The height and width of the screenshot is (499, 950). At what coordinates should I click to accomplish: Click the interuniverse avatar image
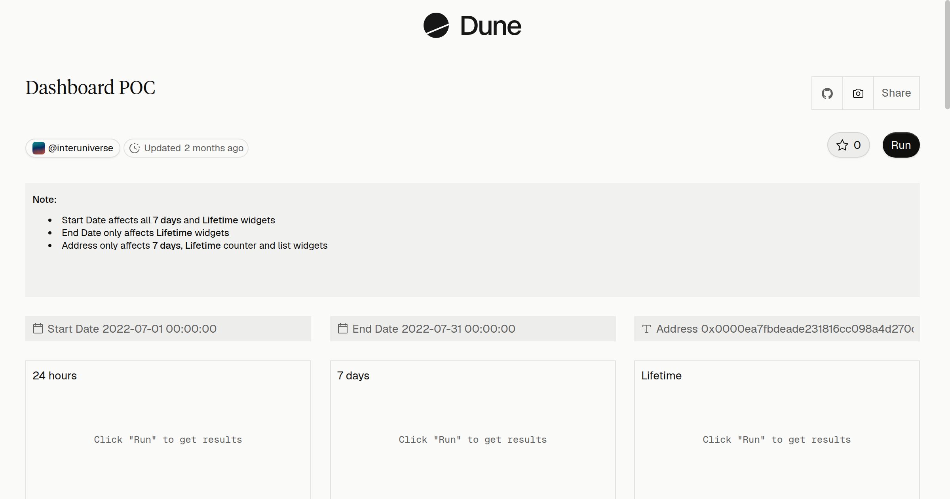tap(38, 148)
